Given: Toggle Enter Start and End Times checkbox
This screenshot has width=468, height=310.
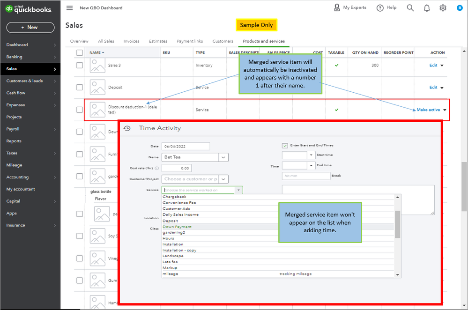Looking at the screenshot, I should (285, 145).
